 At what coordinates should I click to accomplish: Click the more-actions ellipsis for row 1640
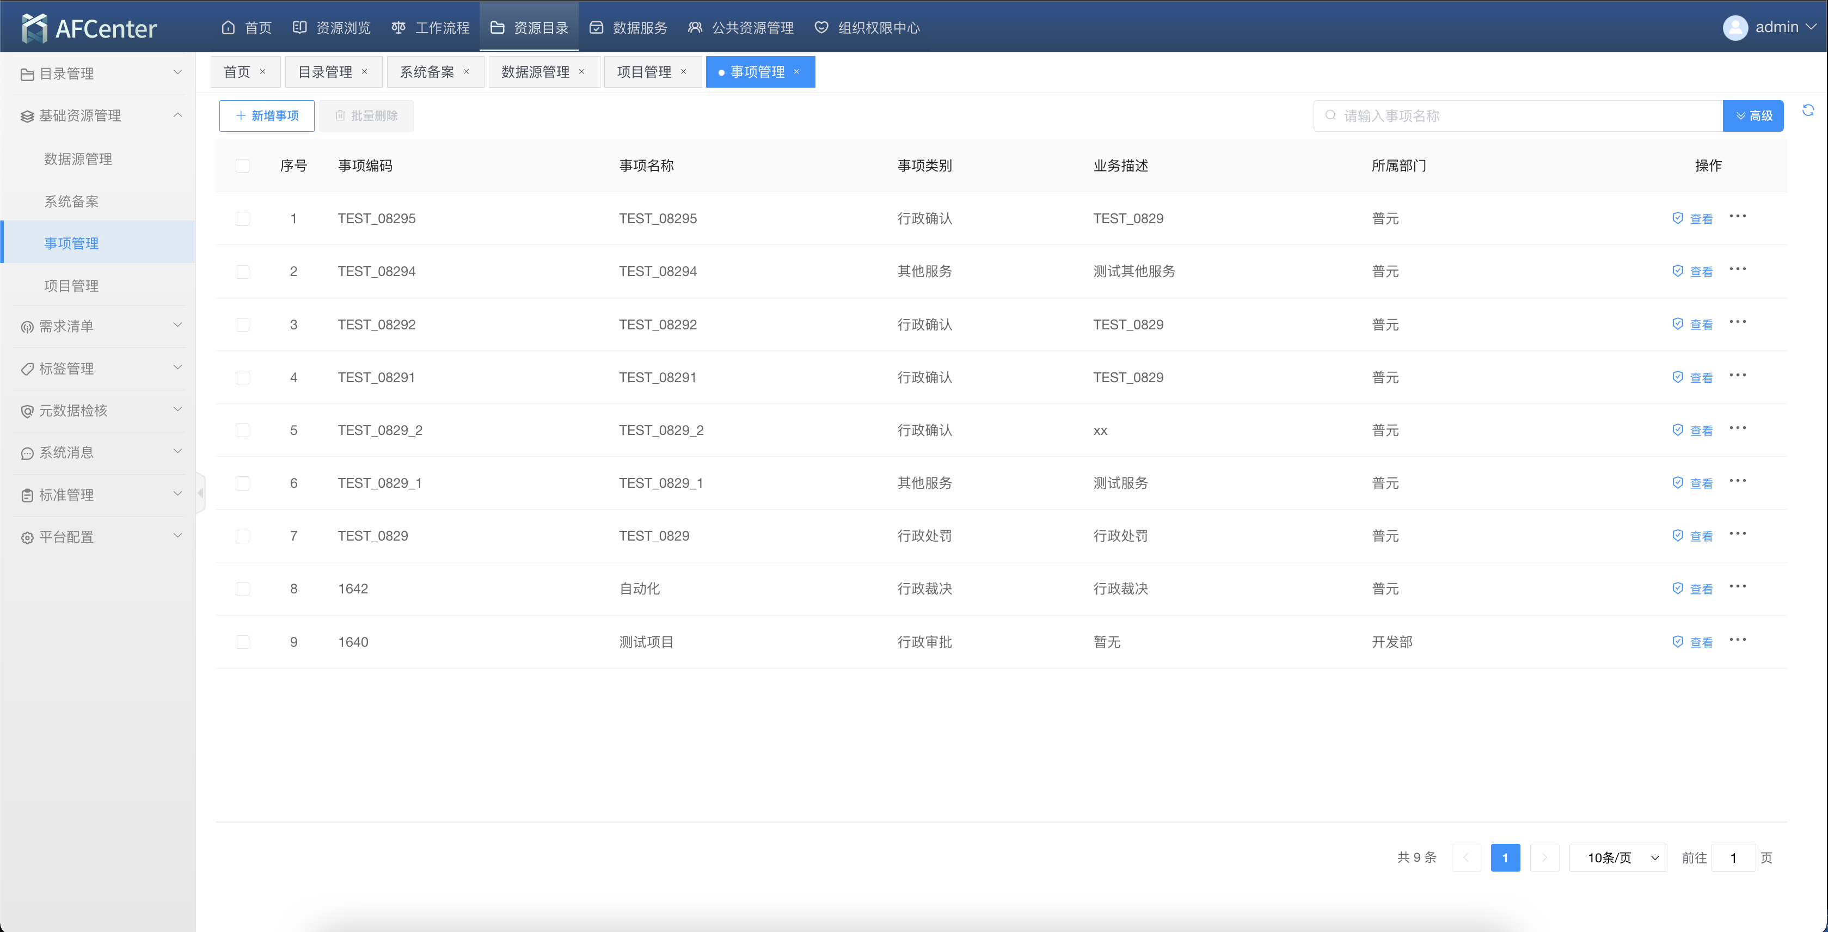tap(1737, 640)
